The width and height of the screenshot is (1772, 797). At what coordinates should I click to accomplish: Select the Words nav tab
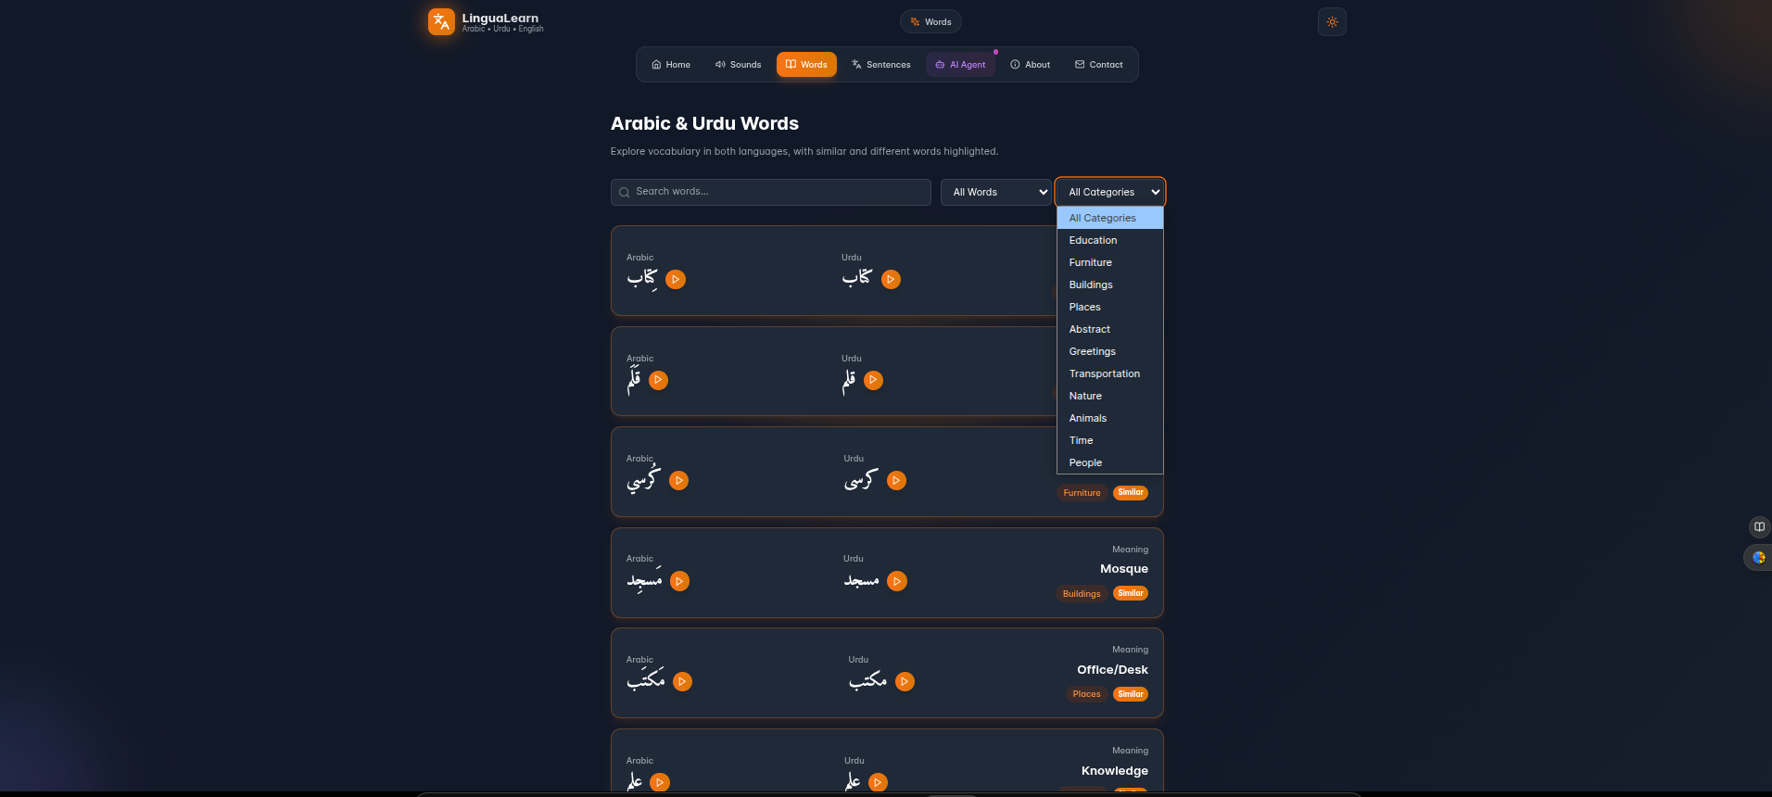806,65
